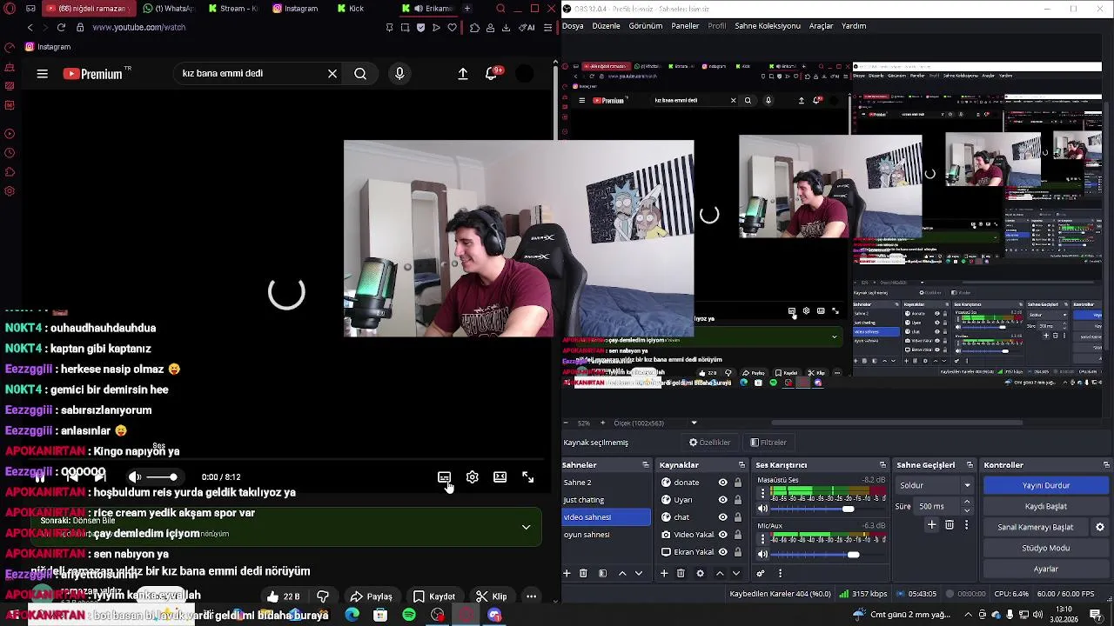Image resolution: width=1114 pixels, height=626 pixels.
Task: Undock the Sahneler panel
Action: tap(646, 465)
